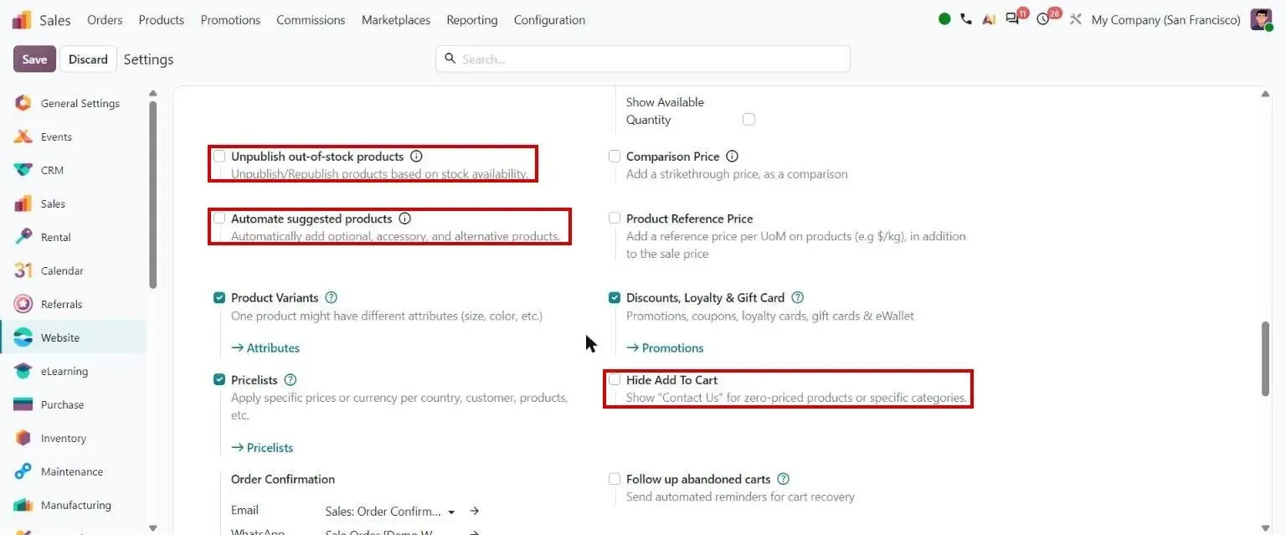Open the Orders menu

[x=105, y=19]
